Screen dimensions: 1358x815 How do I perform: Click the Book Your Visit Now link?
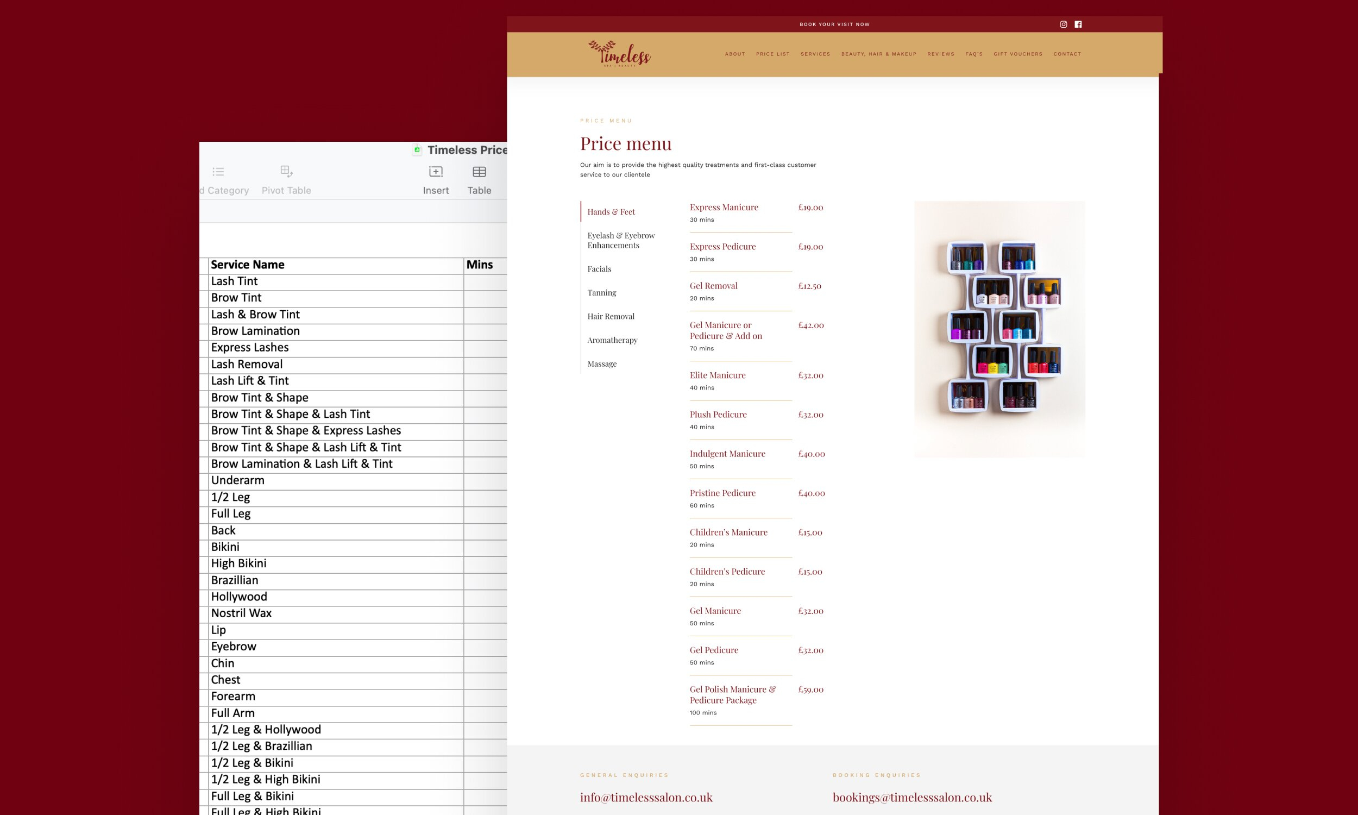(x=834, y=24)
